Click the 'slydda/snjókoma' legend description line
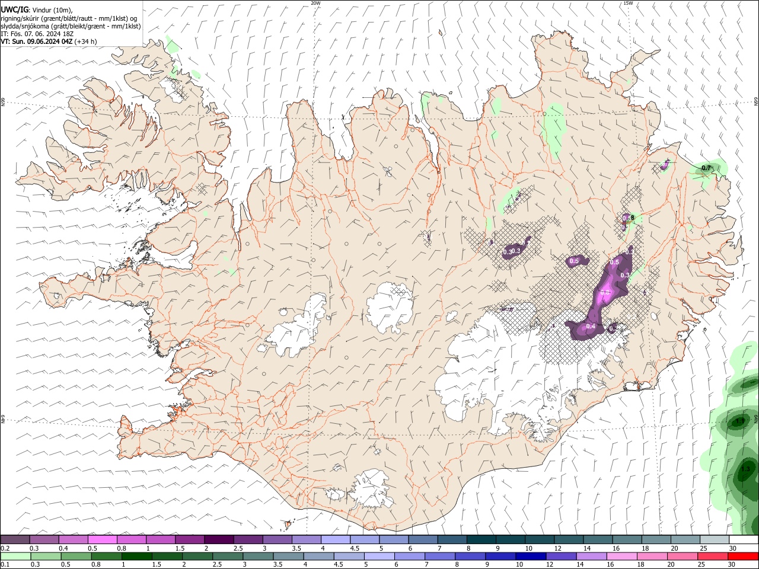 pyautogui.click(x=71, y=26)
